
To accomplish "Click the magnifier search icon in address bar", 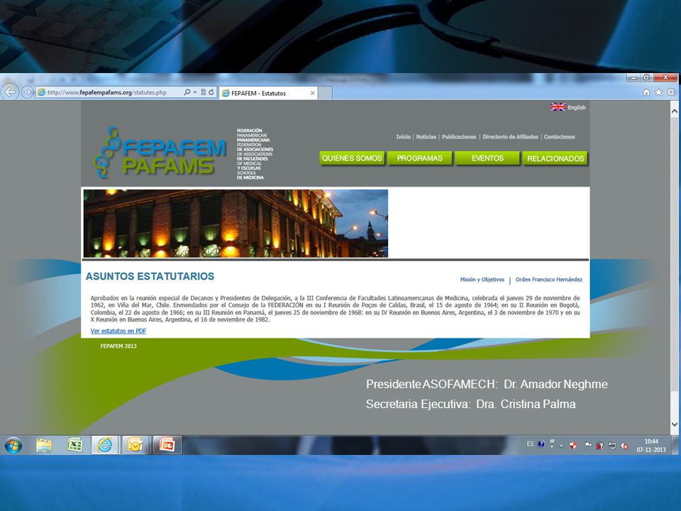I will [x=187, y=92].
